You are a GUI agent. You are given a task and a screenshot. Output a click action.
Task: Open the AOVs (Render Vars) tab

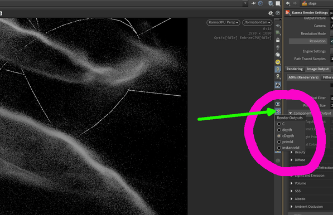pyautogui.click(x=303, y=77)
